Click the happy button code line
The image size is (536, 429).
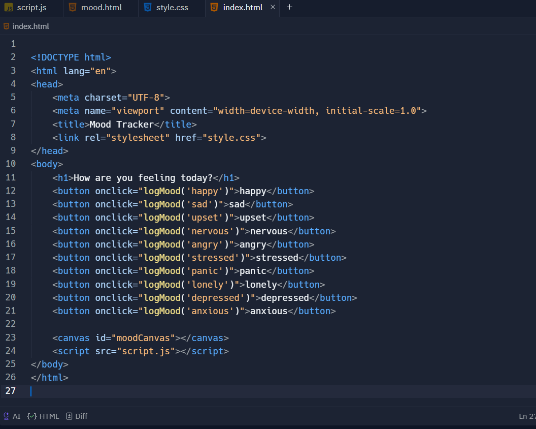click(183, 191)
